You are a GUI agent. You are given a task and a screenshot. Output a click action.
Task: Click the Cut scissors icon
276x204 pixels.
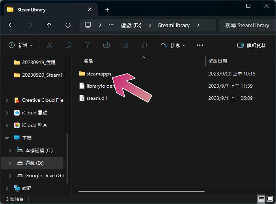pyautogui.click(x=50, y=45)
